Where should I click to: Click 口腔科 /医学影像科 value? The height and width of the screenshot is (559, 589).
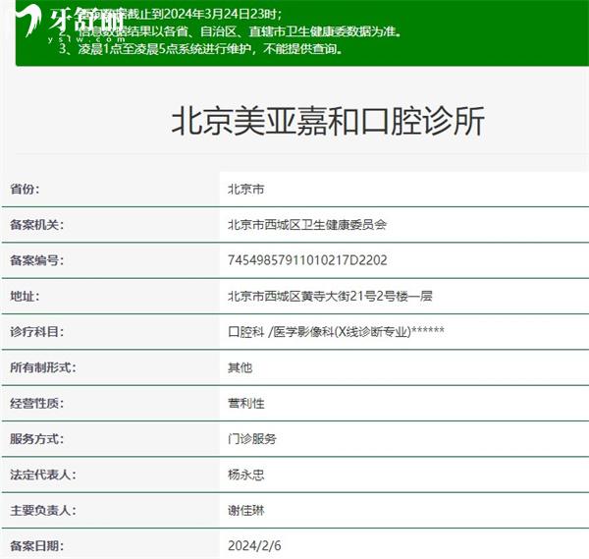click(336, 332)
